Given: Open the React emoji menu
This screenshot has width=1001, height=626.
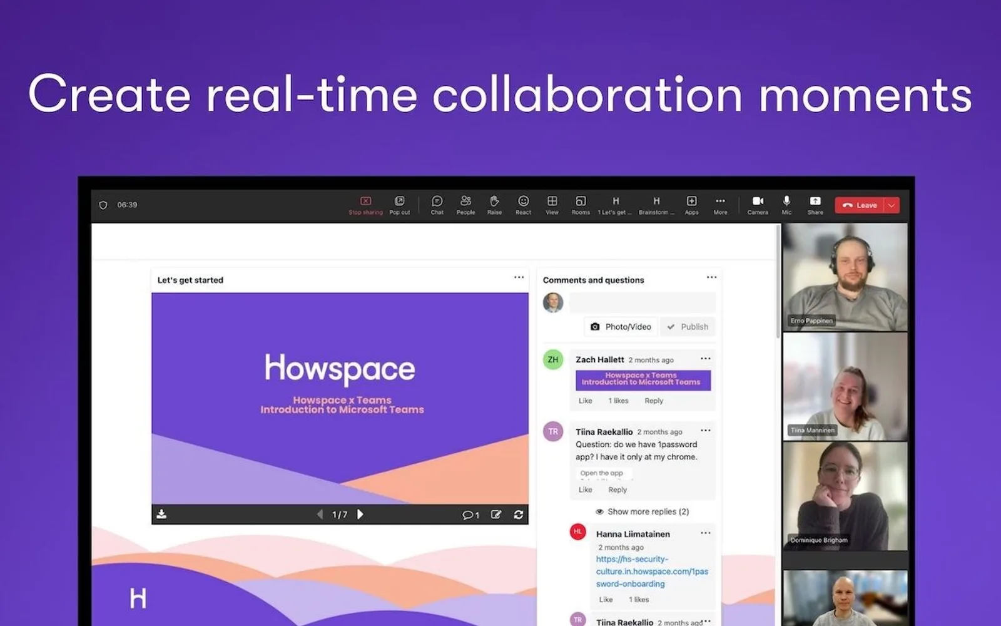Looking at the screenshot, I should [x=523, y=205].
